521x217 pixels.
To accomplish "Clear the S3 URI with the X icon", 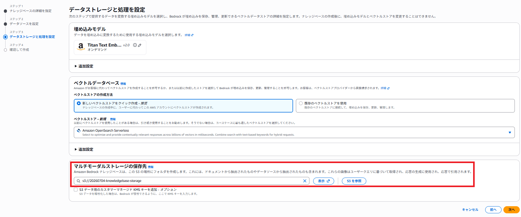I will (305, 181).
